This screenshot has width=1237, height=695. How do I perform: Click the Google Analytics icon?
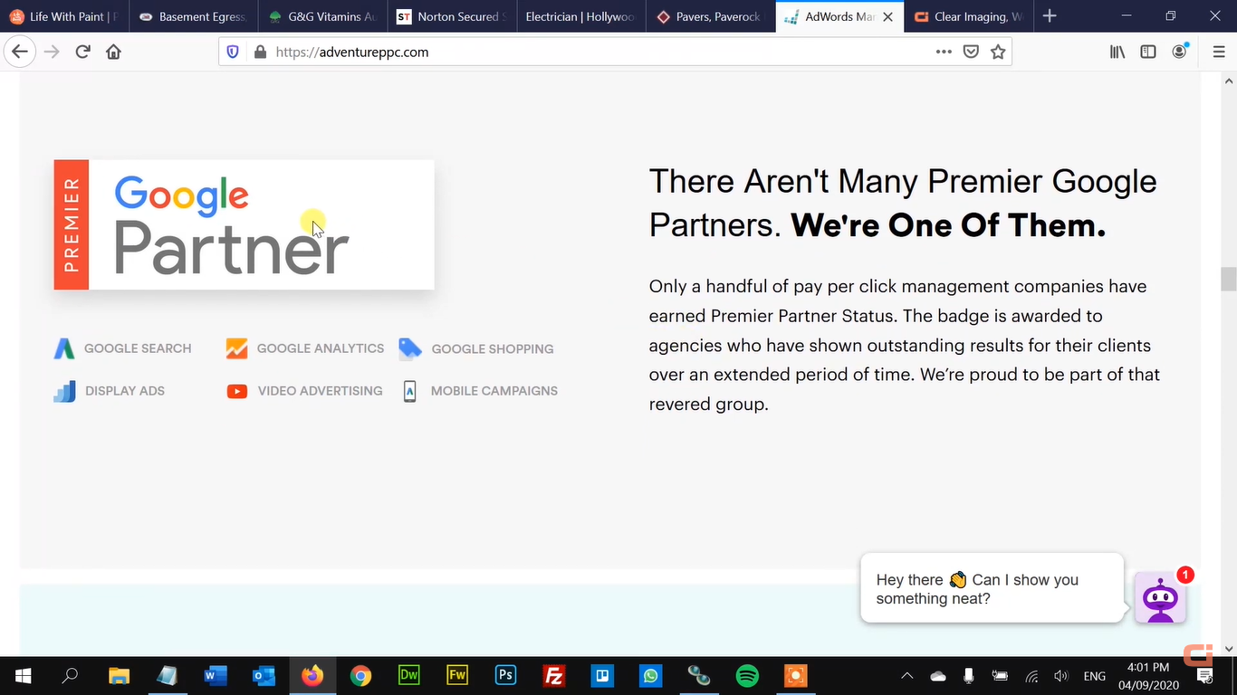tap(236, 348)
